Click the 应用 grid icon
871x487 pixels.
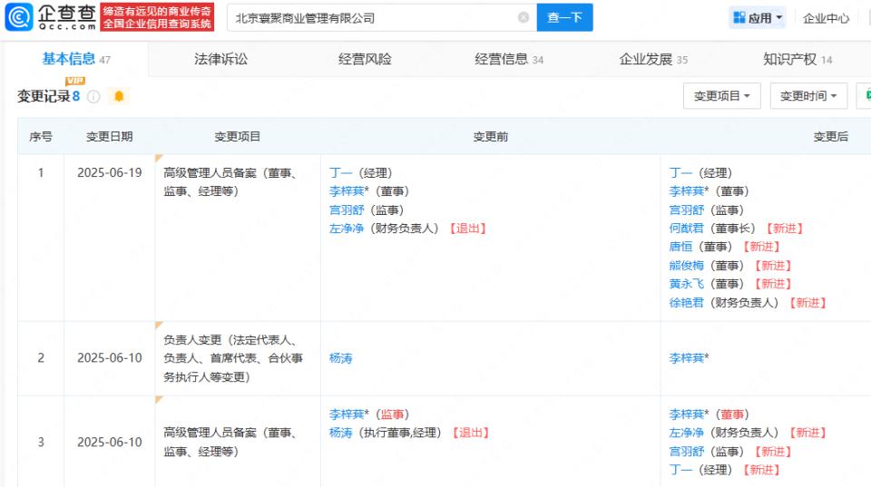(x=739, y=18)
